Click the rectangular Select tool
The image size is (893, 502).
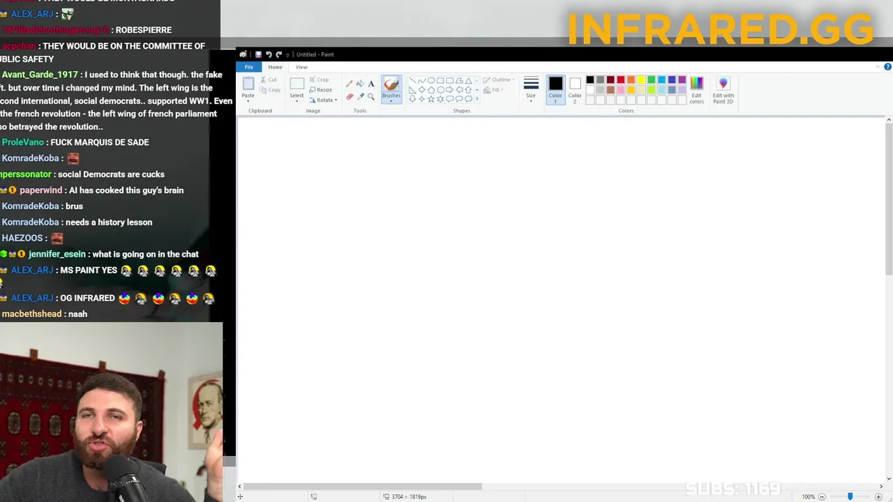tap(297, 83)
